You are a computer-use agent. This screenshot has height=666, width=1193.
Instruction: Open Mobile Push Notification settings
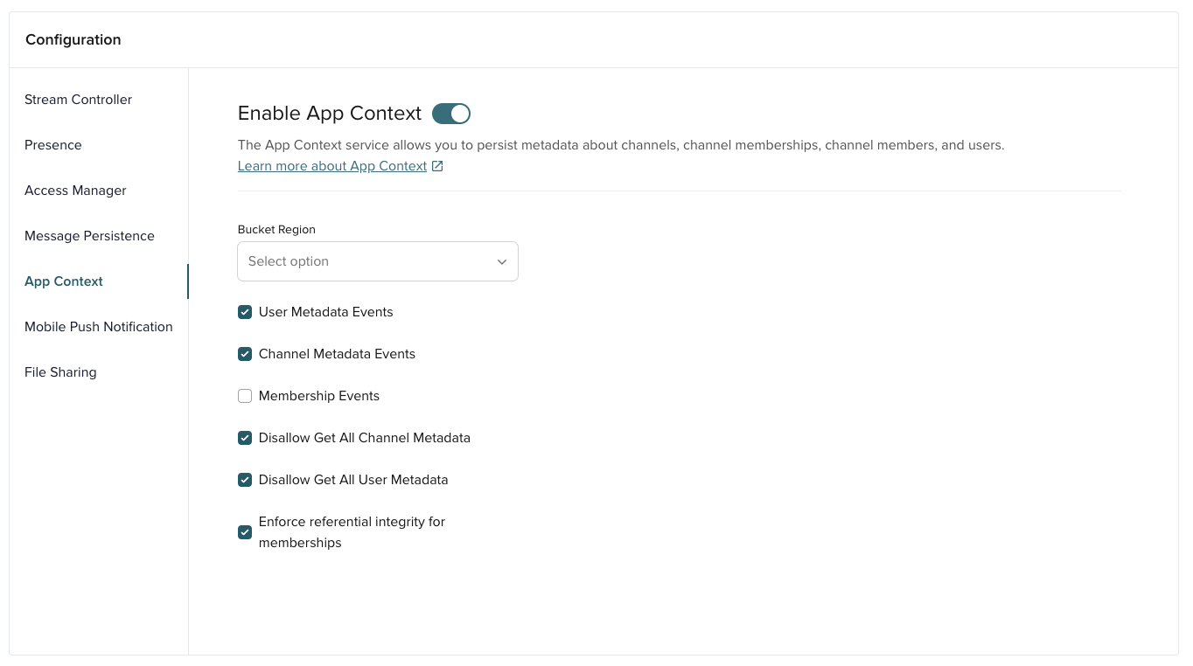98,327
